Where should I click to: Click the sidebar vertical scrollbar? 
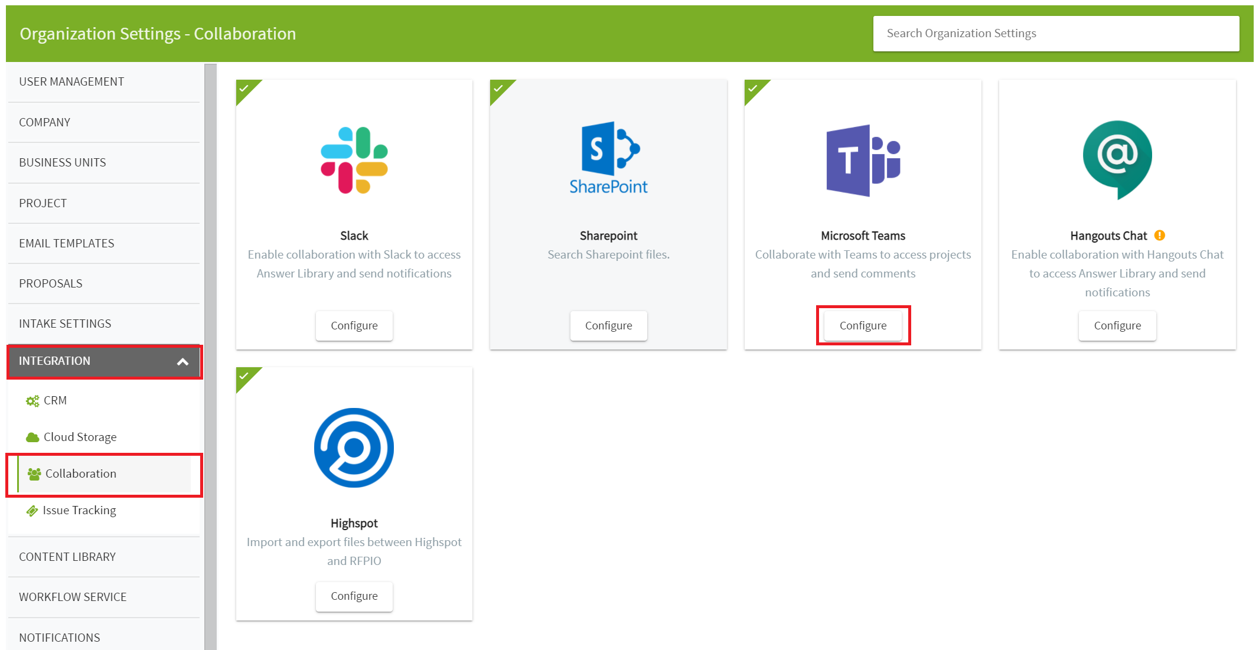tap(210, 357)
